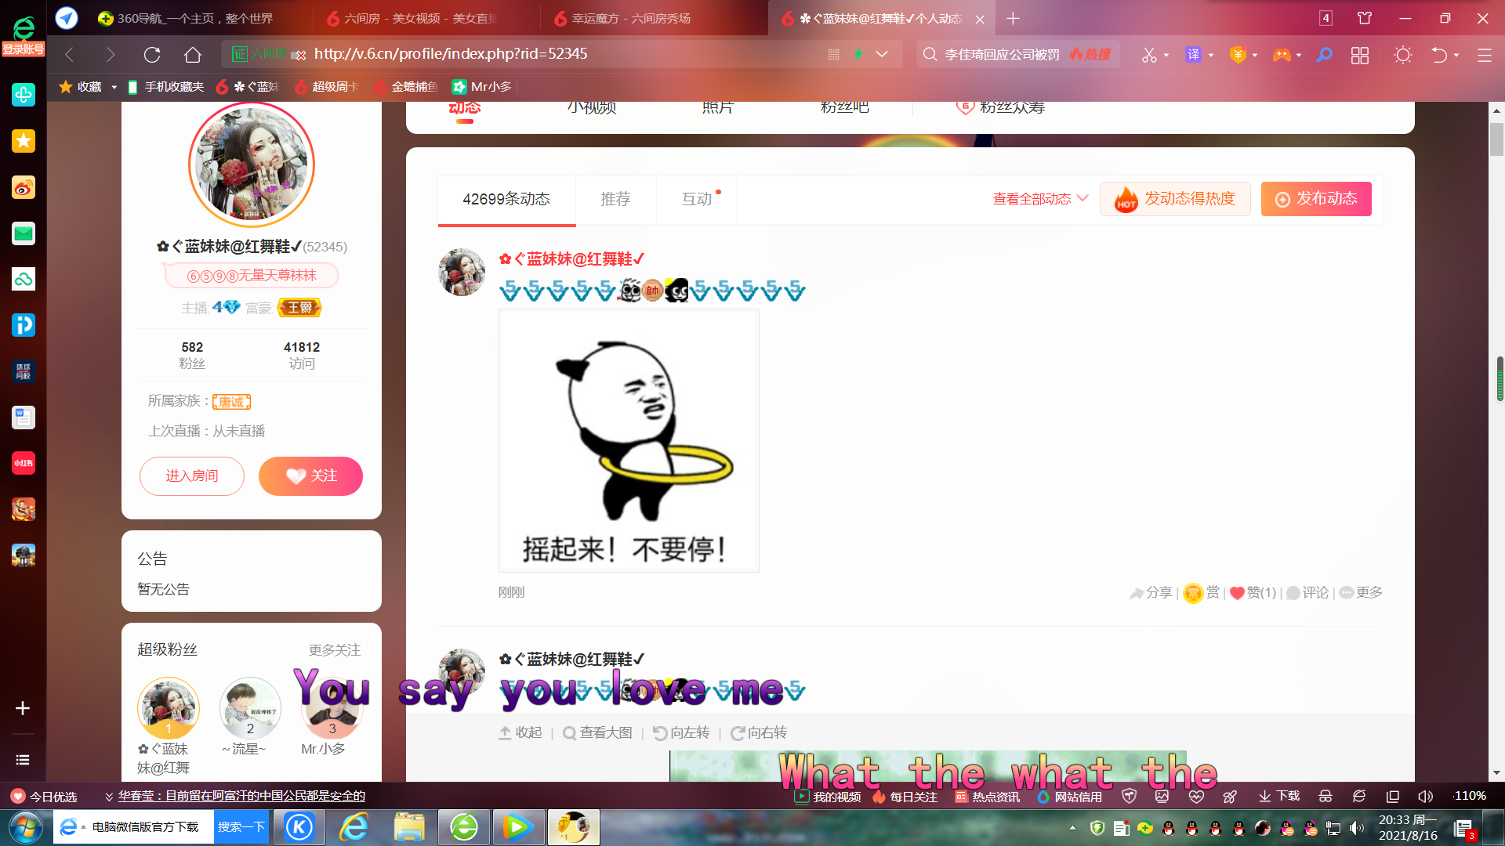Click the 搜索一下 taskbar search button
Image resolution: width=1505 pixels, height=846 pixels.
point(241,827)
